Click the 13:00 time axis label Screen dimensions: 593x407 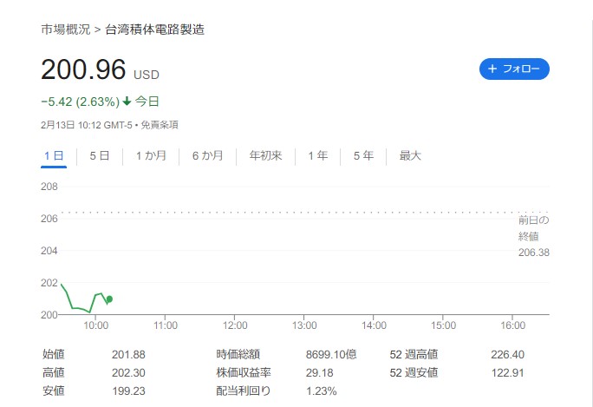[x=304, y=325]
